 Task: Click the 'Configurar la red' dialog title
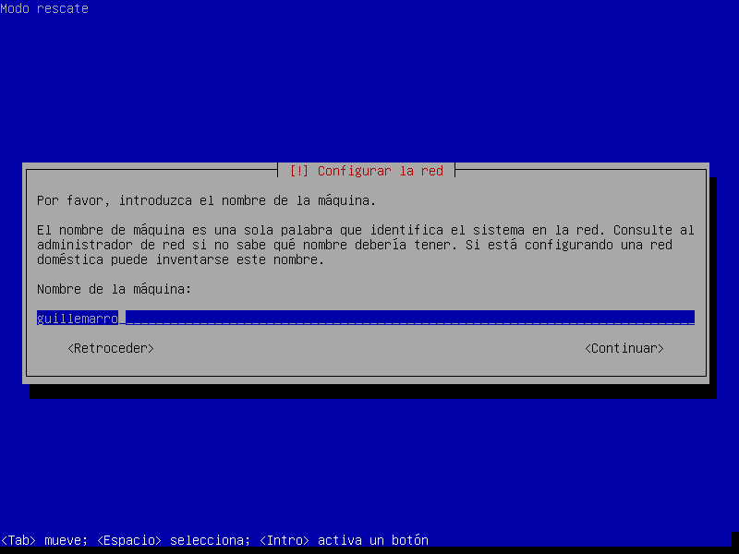366,171
